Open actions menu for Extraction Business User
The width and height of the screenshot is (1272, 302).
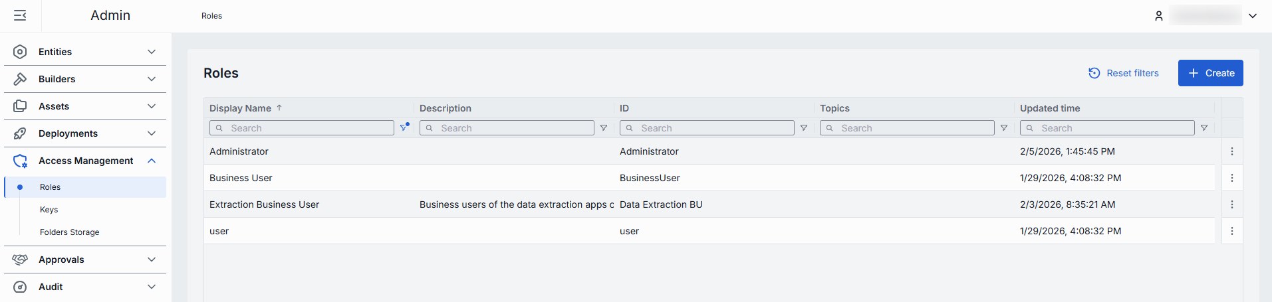point(1231,204)
